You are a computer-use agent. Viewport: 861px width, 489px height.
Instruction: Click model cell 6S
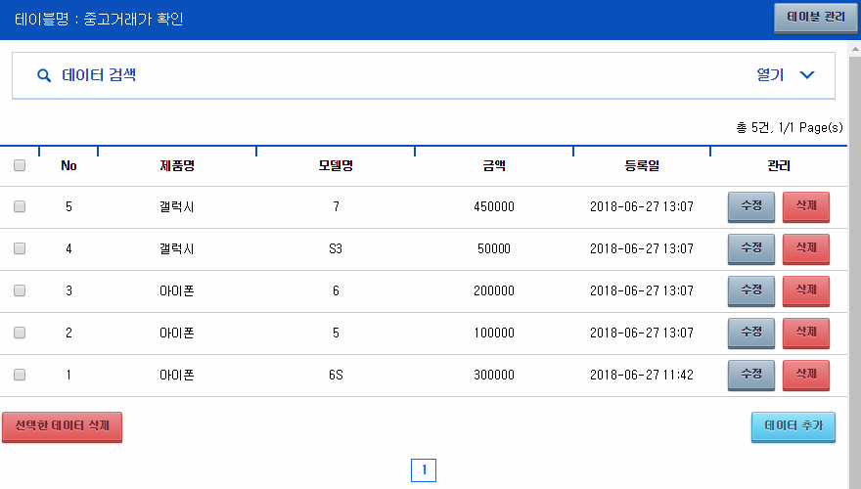tap(336, 375)
